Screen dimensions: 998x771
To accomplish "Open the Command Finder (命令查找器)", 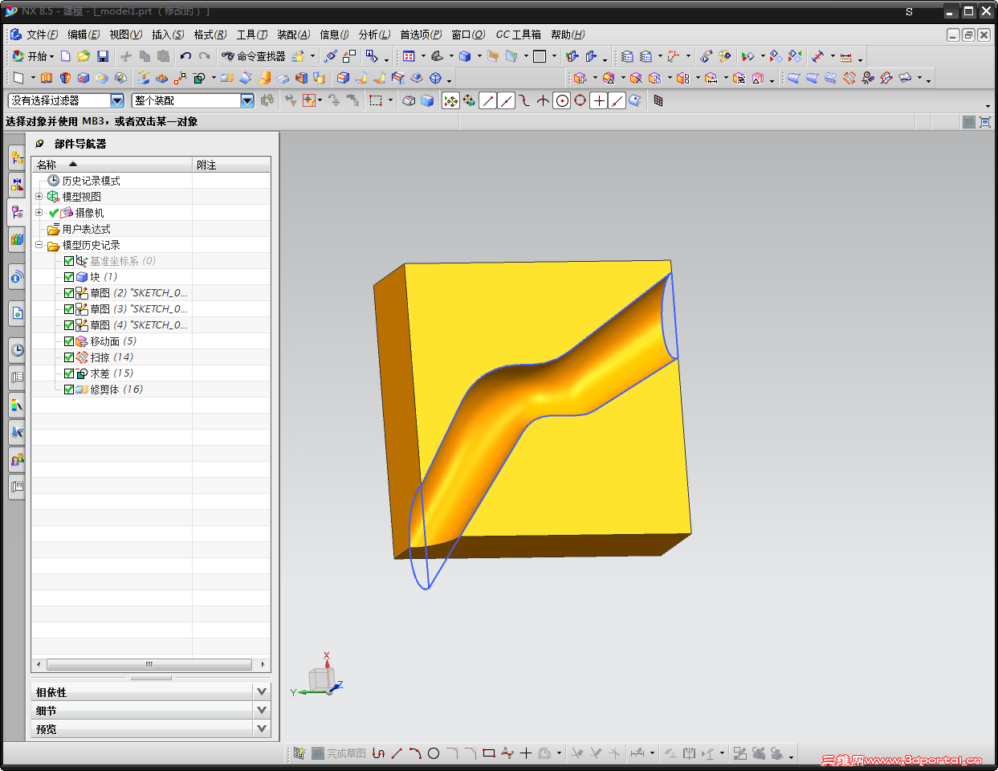I will click(x=254, y=56).
